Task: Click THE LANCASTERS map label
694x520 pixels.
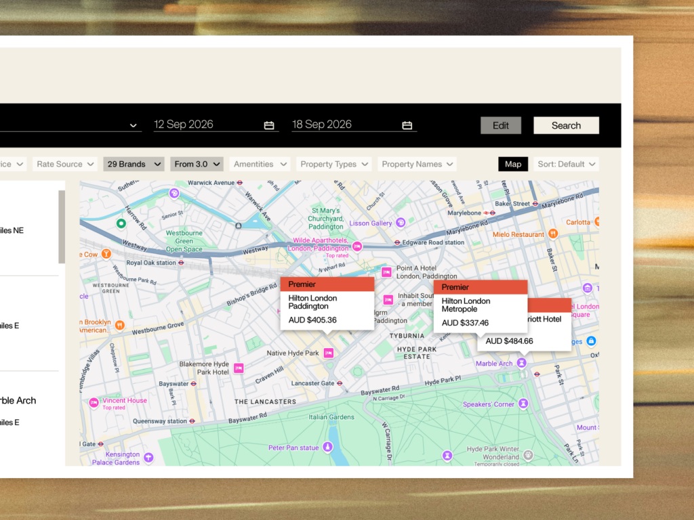Action: [x=265, y=402]
